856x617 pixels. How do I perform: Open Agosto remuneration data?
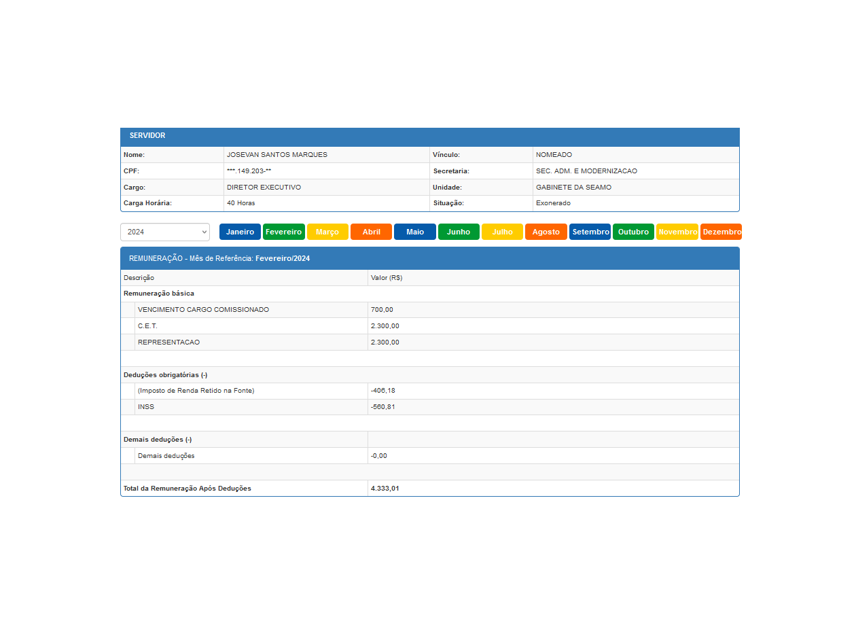(546, 232)
